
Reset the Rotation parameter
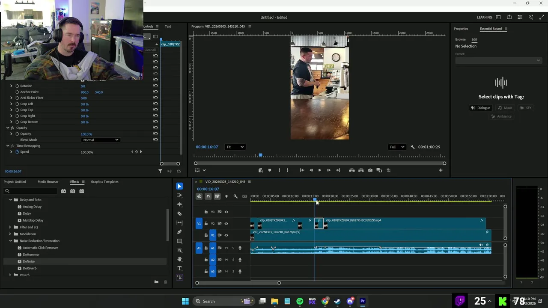tap(155, 86)
